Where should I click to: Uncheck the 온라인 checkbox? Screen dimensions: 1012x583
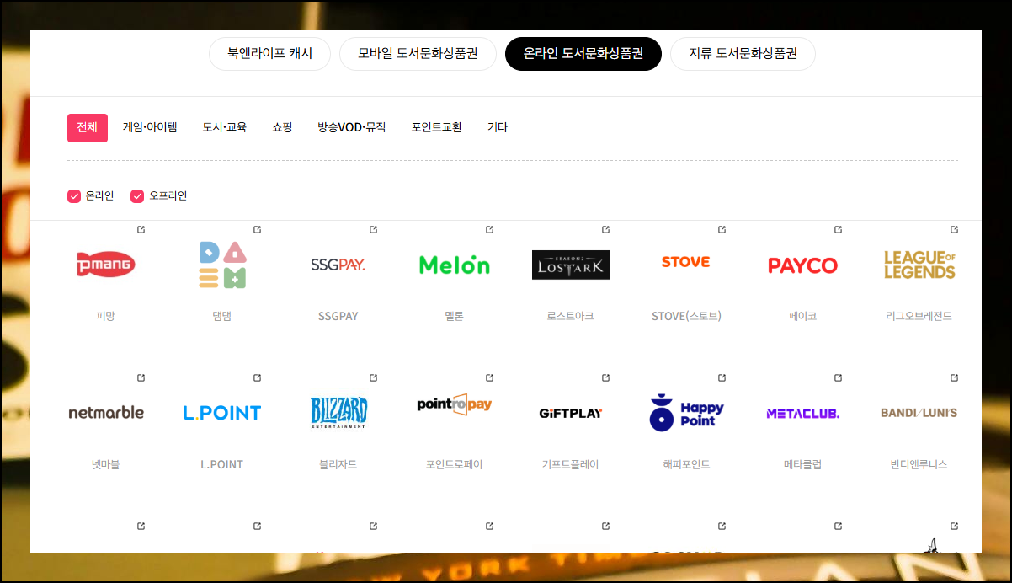click(74, 196)
